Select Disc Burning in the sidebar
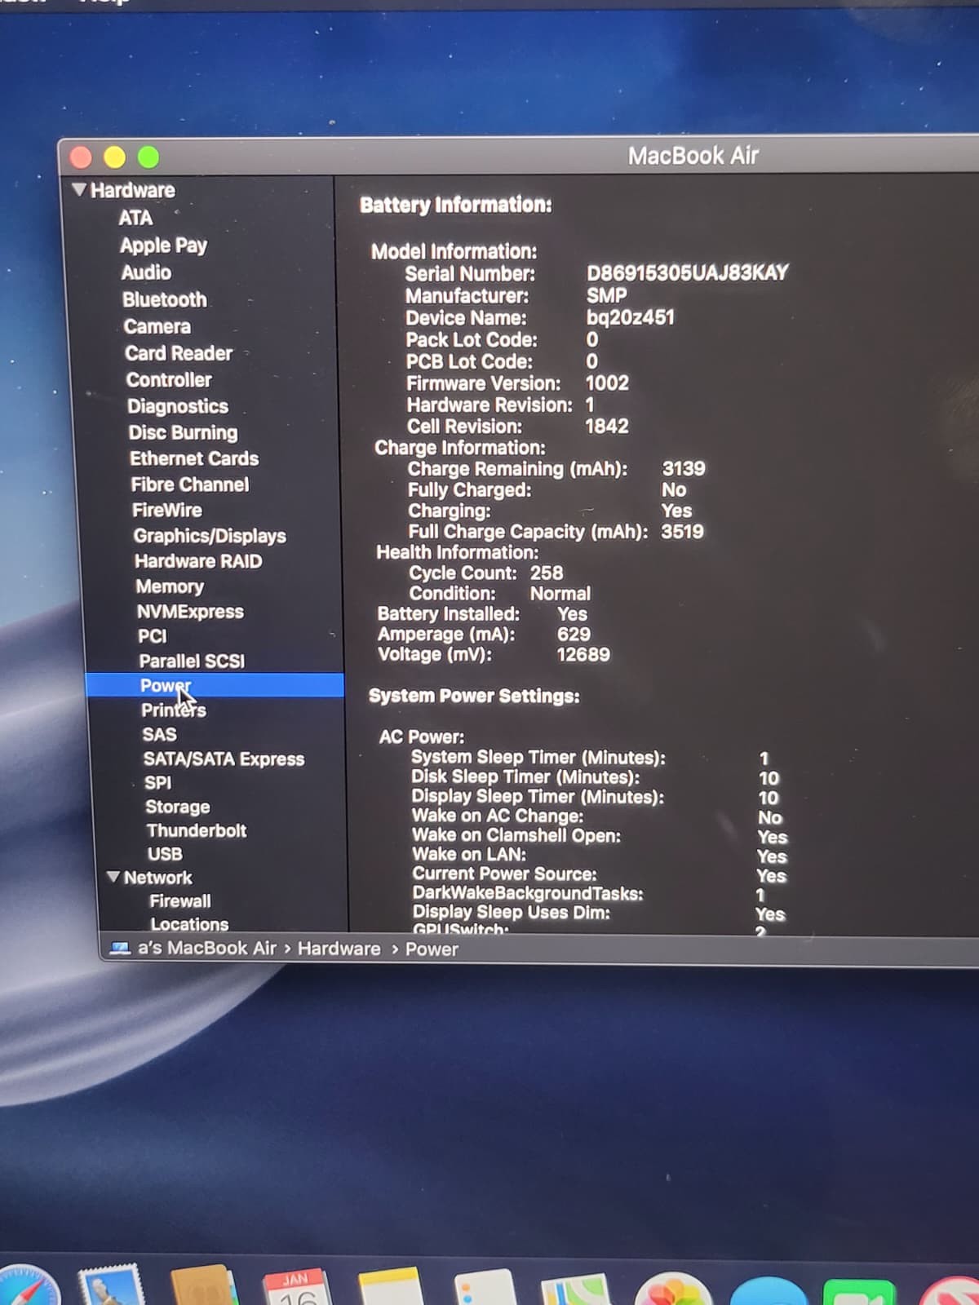 183,432
